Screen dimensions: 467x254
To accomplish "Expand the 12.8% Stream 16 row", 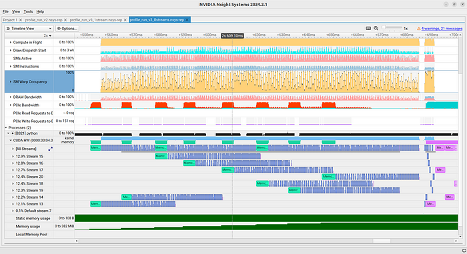I will [x=13, y=163].
